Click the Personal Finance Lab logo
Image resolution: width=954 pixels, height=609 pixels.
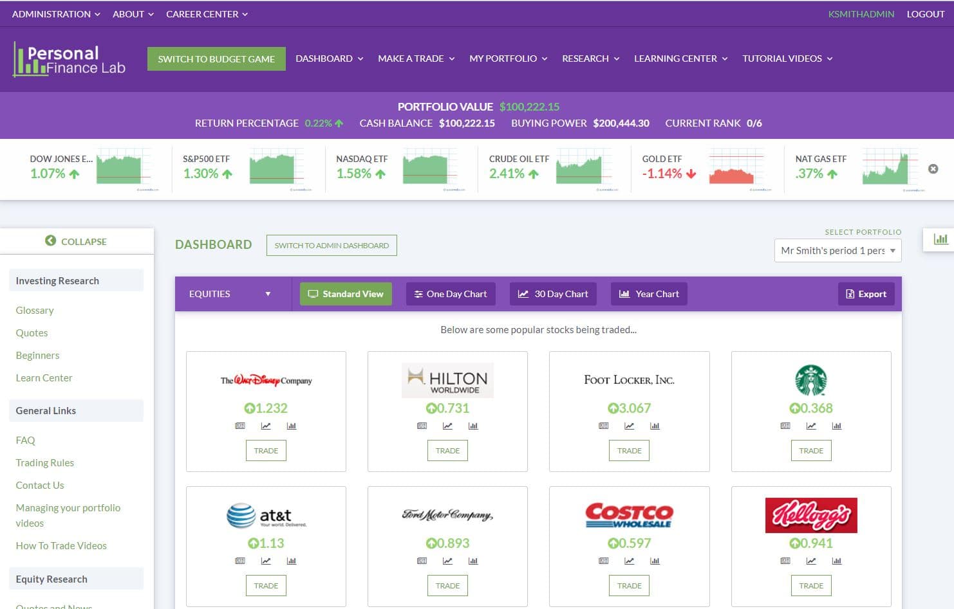70,60
